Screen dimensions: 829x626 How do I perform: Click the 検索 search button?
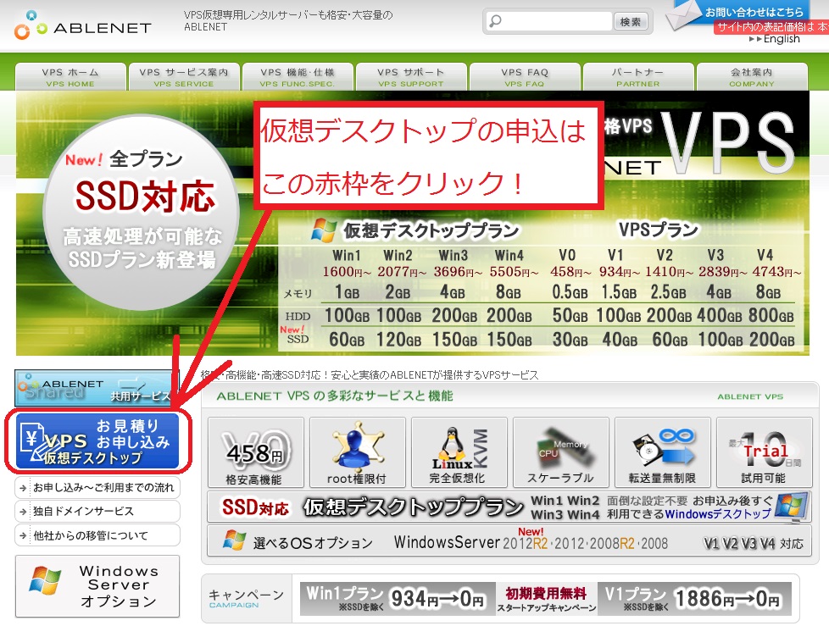[x=630, y=22]
